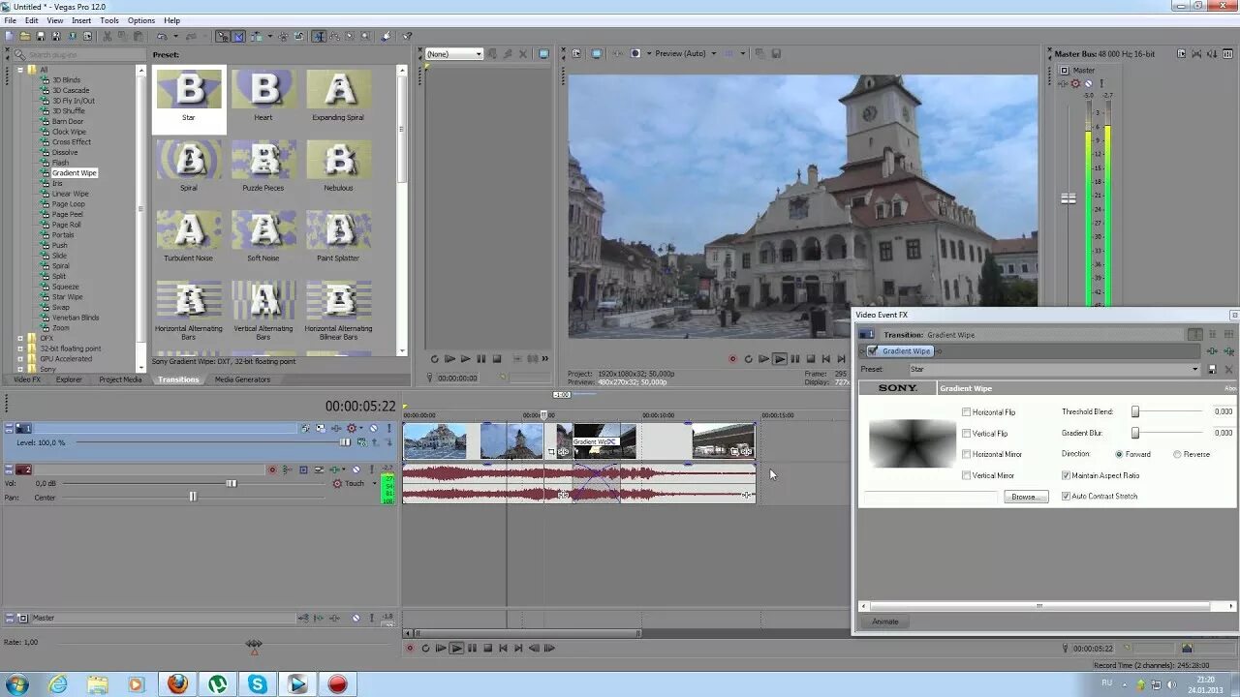Select the Save project icon in toolbar
Image resolution: width=1240 pixels, height=697 pixels.
click(39, 36)
